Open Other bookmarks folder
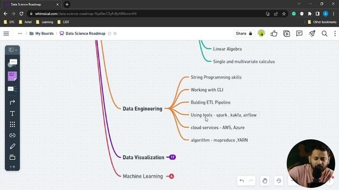This screenshot has height=190, width=339. click(322, 22)
